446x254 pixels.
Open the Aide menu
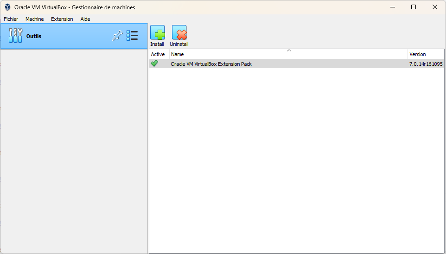click(x=85, y=19)
